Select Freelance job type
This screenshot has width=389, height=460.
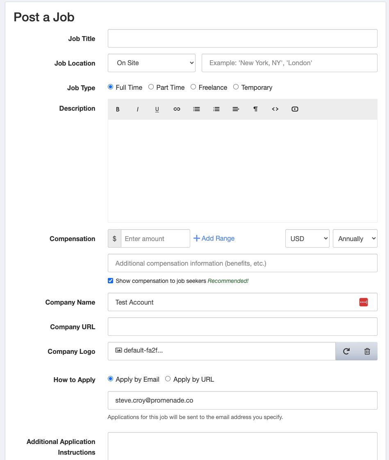coord(193,87)
